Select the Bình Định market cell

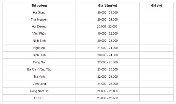[39, 55]
